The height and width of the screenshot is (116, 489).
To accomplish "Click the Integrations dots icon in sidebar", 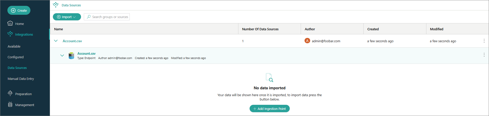I will pyautogui.click(x=10, y=34).
